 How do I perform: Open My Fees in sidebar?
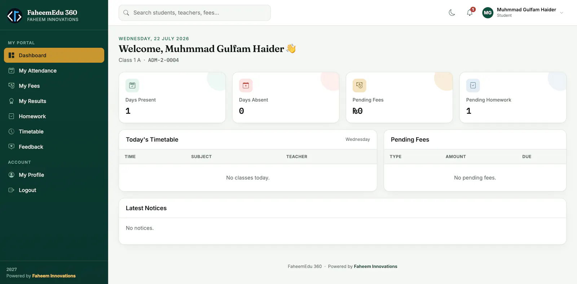coord(54,86)
